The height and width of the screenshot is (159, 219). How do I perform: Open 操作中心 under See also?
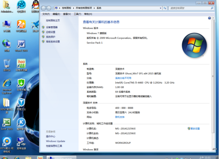[x=51, y=137]
